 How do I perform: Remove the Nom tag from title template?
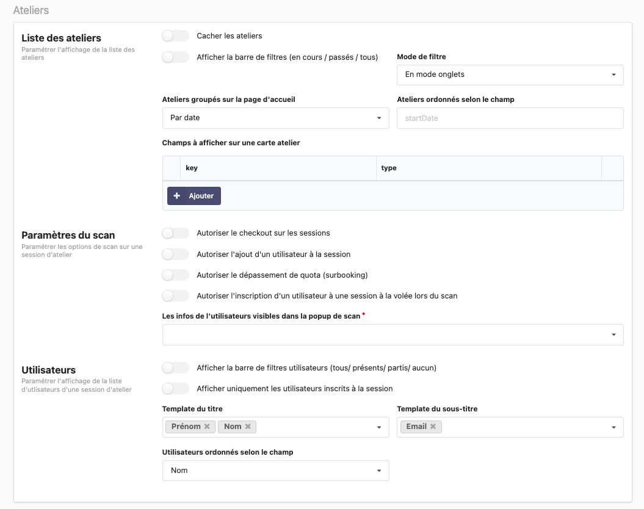(x=248, y=427)
